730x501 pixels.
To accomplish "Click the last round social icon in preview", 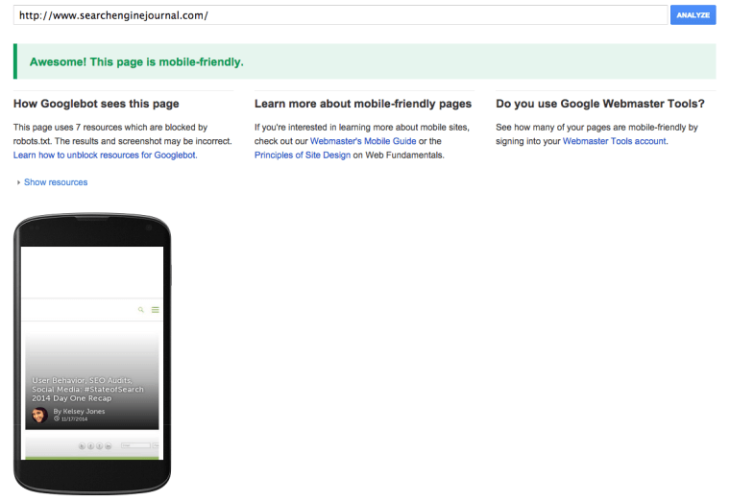I will tap(109, 446).
